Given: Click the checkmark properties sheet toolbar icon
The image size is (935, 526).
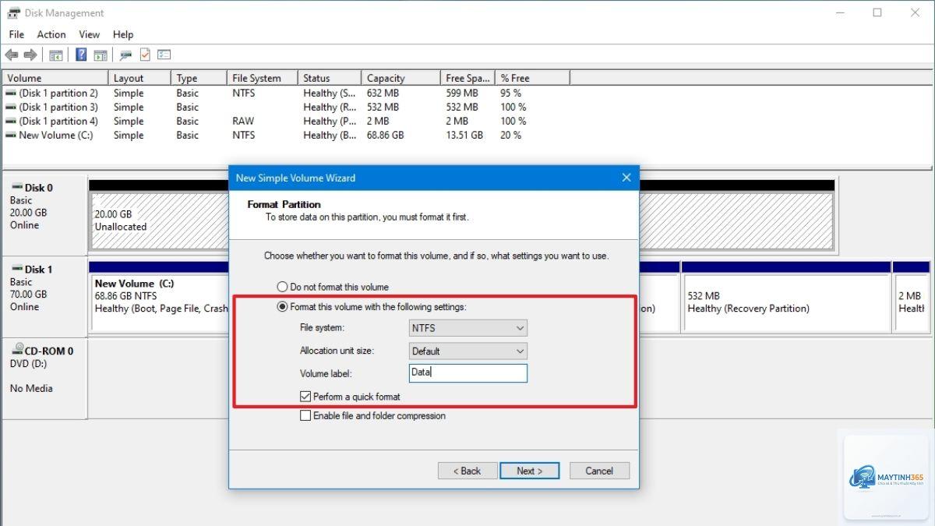Looking at the screenshot, I should coord(145,55).
